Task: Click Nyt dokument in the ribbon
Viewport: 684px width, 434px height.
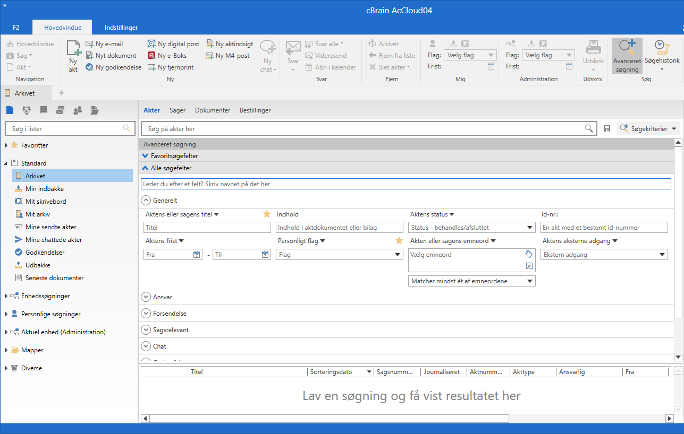Action: coord(111,56)
